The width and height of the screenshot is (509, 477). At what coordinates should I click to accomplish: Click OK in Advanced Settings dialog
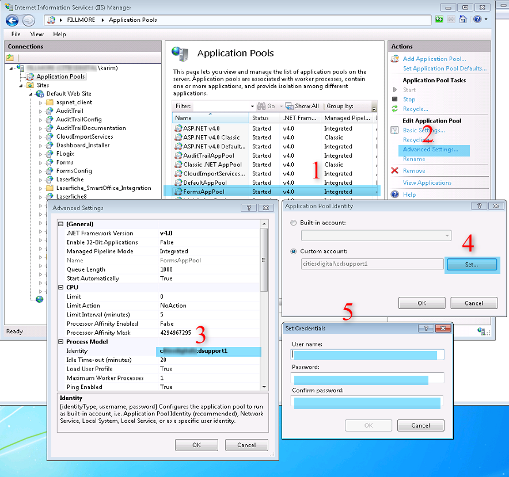tap(196, 445)
